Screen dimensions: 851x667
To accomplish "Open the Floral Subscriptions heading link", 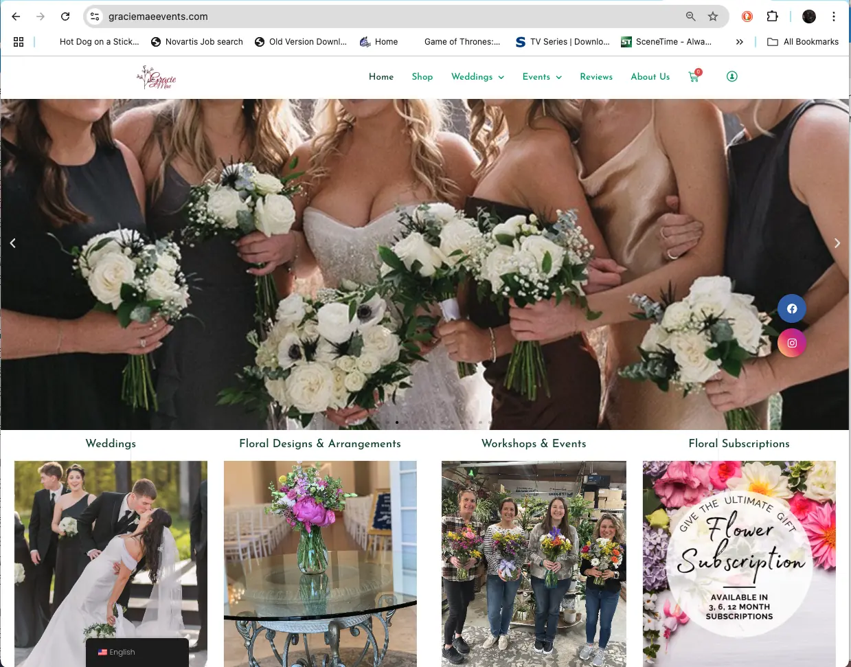I will pos(739,444).
